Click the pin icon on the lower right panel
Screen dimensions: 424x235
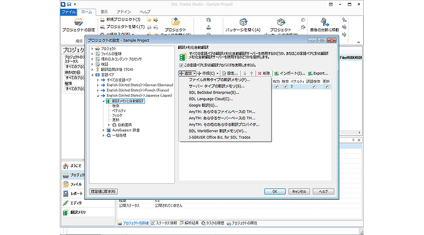tap(353, 140)
